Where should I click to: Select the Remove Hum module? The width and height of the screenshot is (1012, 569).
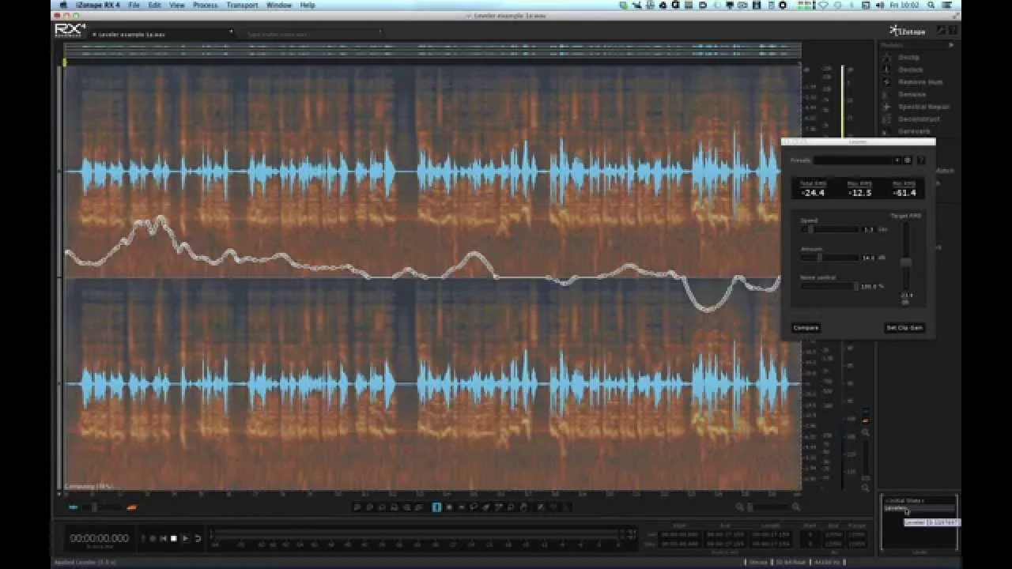point(917,81)
